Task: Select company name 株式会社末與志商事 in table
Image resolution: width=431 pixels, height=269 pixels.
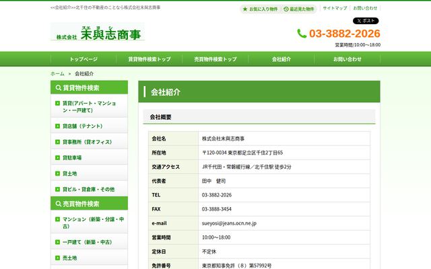Action: click(x=223, y=139)
